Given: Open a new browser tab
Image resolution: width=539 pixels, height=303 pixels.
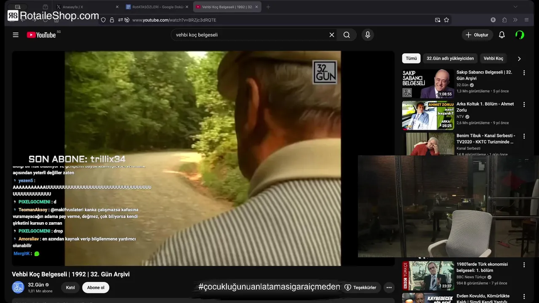Looking at the screenshot, I should point(268,7).
